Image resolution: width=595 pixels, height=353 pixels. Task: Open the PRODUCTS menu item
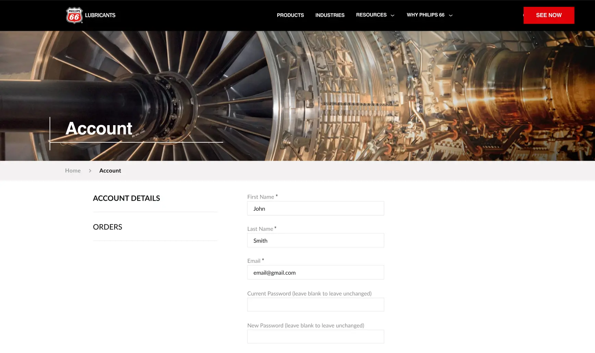click(x=290, y=15)
